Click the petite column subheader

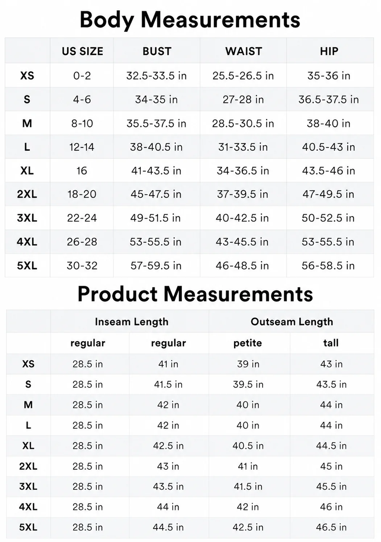[248, 343]
